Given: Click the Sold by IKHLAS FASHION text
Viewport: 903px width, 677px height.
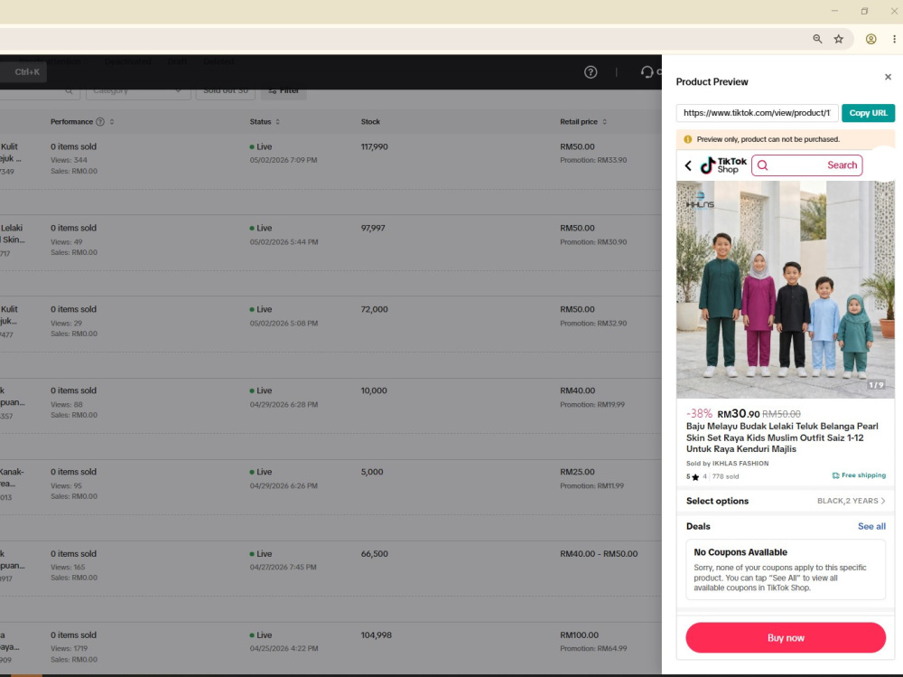Looking at the screenshot, I should click(727, 463).
